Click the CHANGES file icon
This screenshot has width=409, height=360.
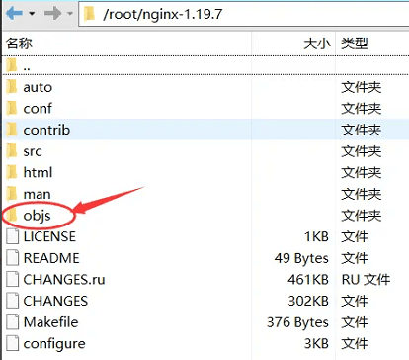click(13, 301)
